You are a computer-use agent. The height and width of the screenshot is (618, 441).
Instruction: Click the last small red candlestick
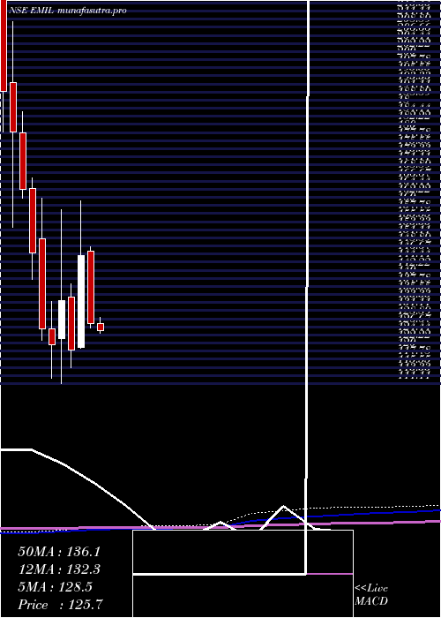(101, 327)
